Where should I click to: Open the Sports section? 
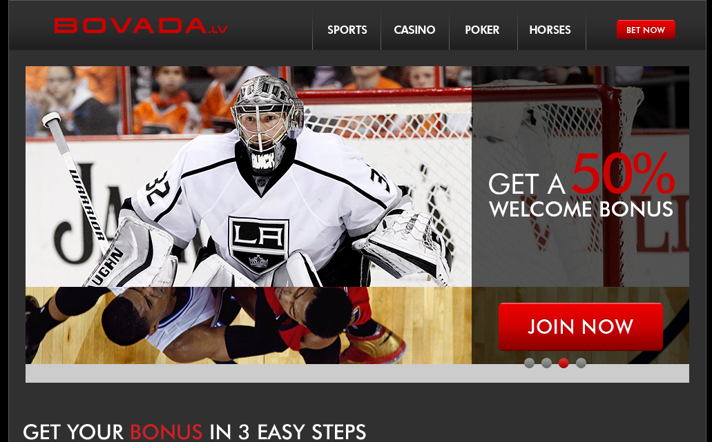(347, 30)
